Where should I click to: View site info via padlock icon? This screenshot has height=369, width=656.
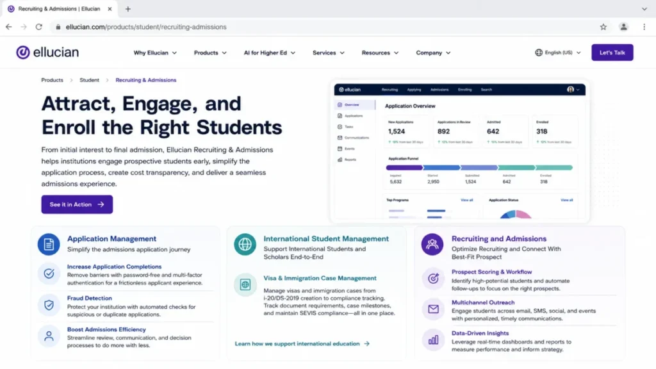click(58, 27)
